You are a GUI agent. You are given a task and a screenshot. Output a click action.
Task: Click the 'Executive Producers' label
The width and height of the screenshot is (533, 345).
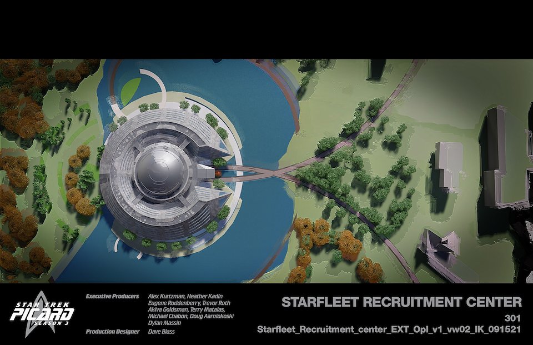pos(112,296)
